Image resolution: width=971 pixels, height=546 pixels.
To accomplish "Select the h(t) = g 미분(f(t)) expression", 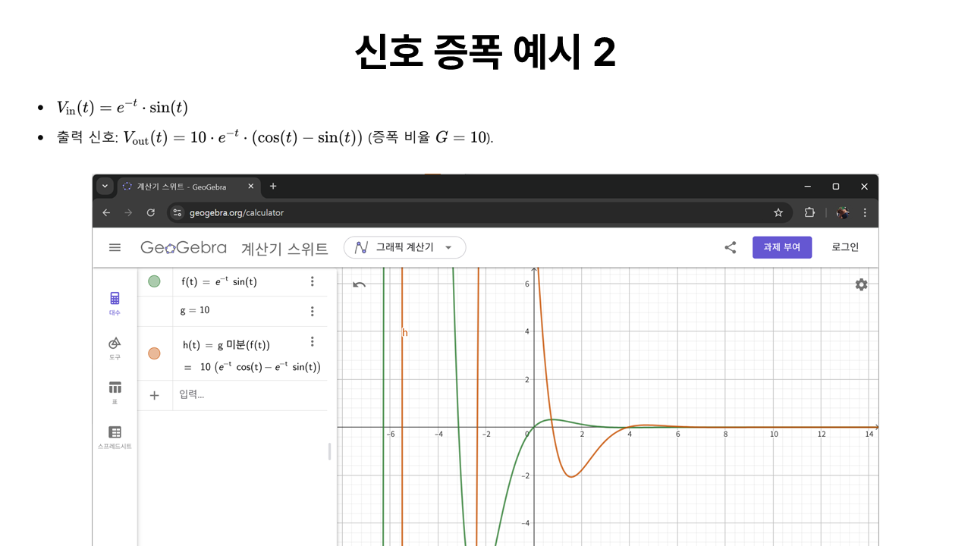I will coord(226,345).
